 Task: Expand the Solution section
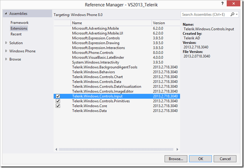point(6,43)
